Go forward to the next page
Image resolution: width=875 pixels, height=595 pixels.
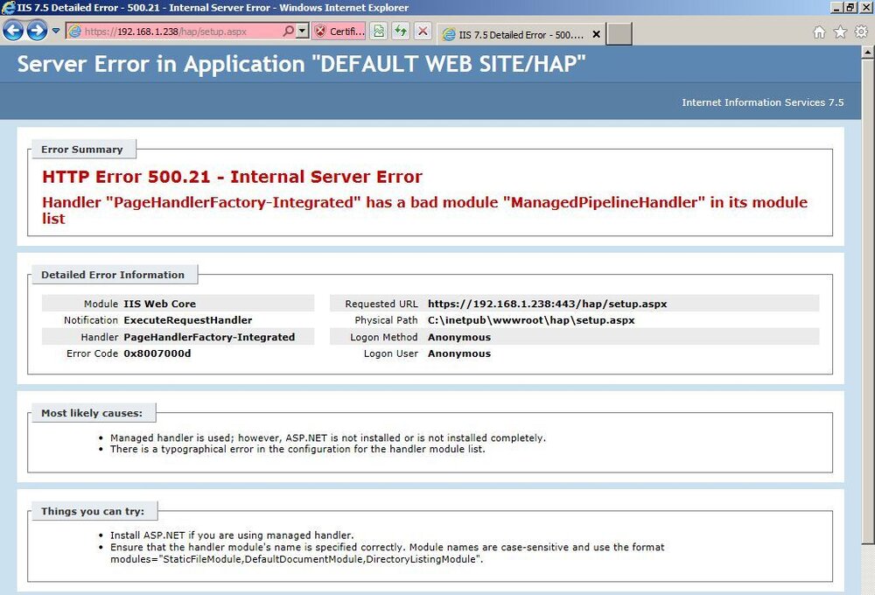pos(37,31)
